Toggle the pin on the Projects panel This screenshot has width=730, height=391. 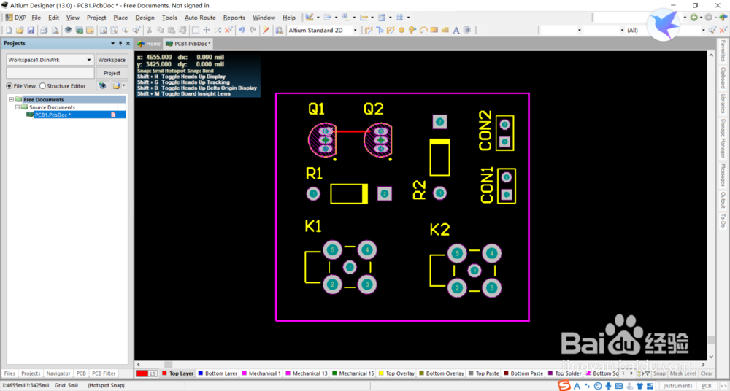[120, 43]
